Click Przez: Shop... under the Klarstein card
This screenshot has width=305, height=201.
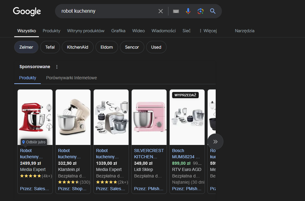pyautogui.click(x=72, y=189)
